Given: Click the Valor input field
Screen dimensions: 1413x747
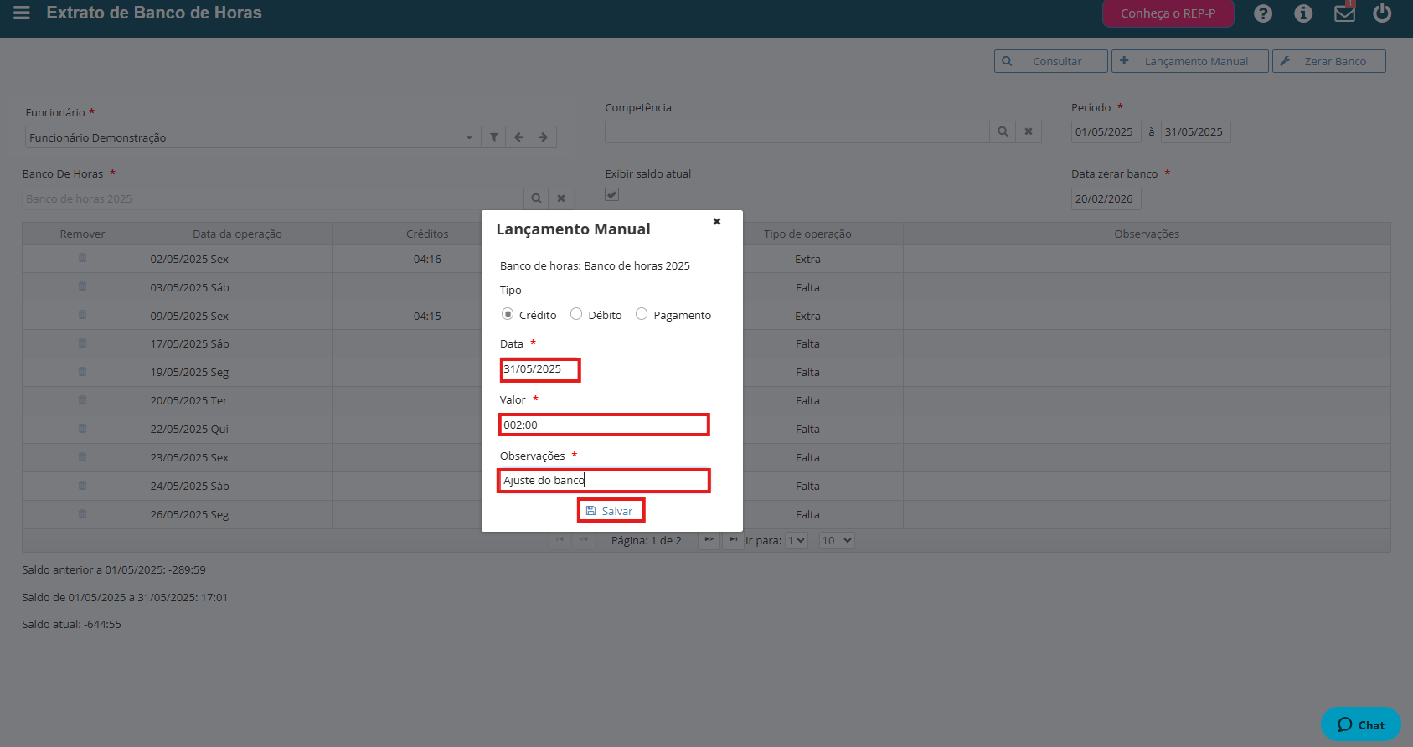Looking at the screenshot, I should 604,425.
